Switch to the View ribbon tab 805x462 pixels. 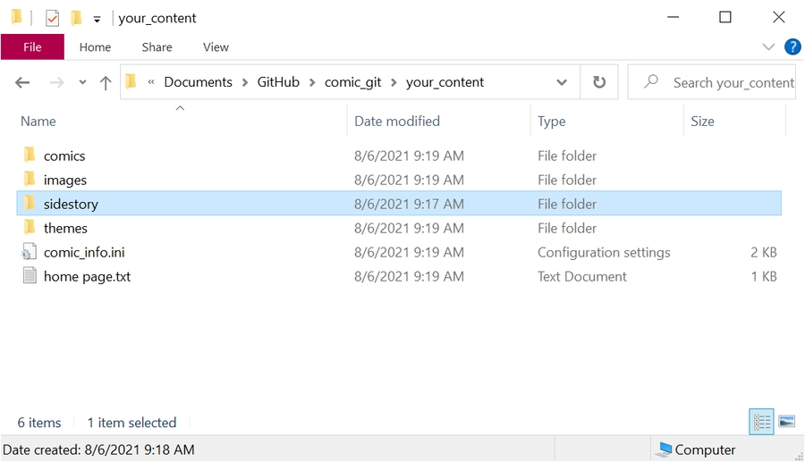point(216,47)
